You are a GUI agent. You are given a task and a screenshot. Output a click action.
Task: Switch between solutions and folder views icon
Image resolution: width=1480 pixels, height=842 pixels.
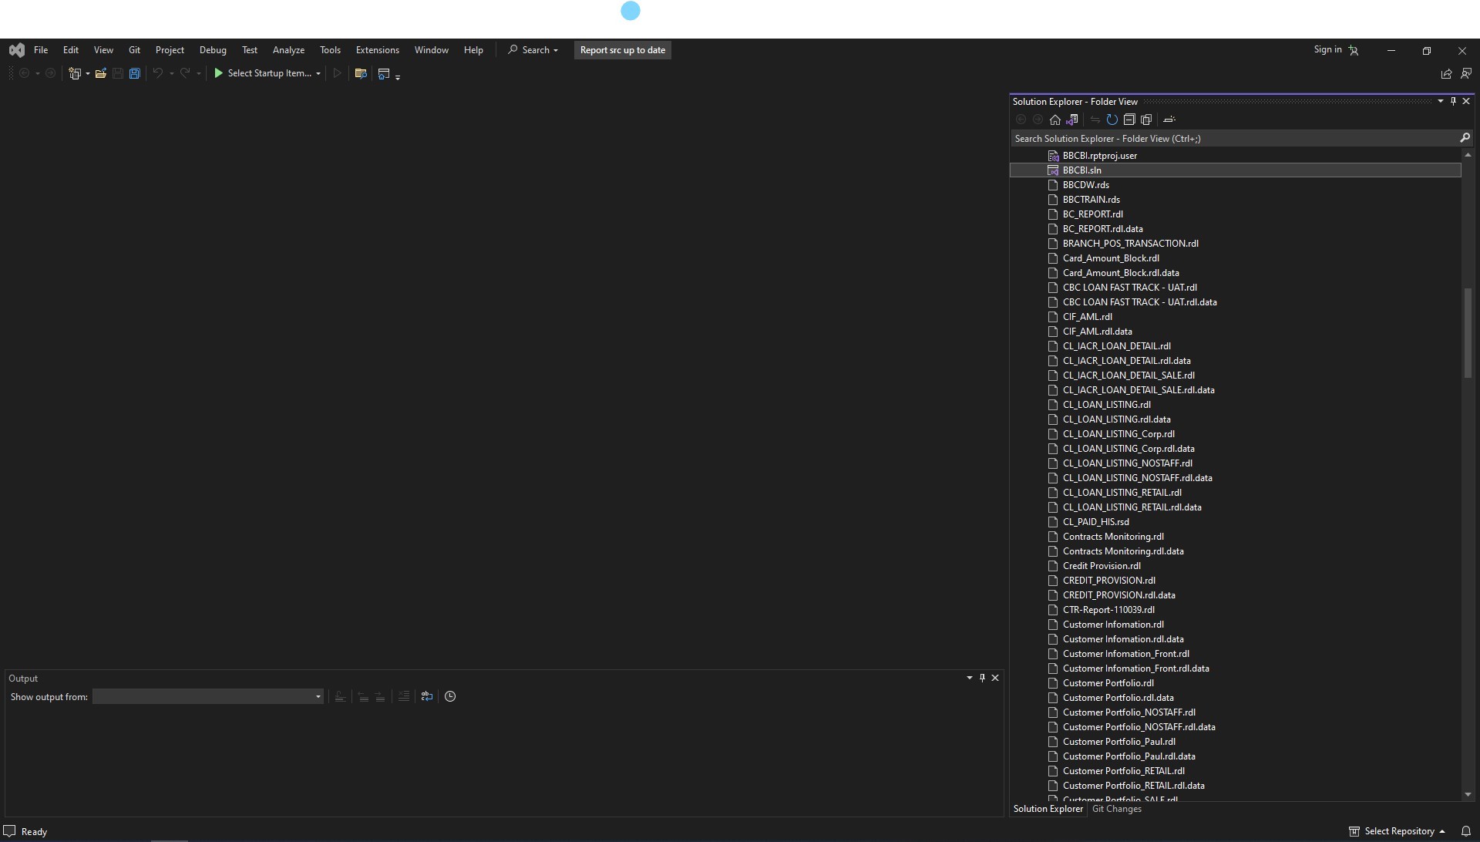[x=1071, y=120]
